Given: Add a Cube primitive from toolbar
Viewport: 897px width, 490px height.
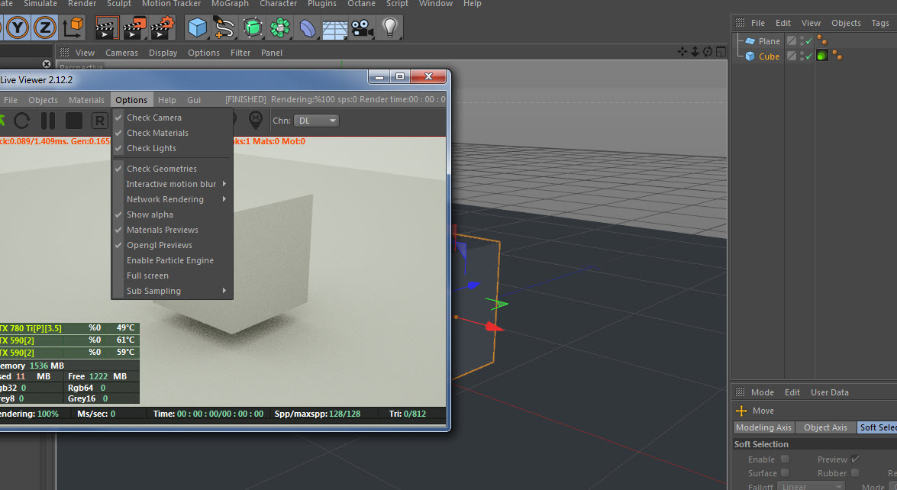Looking at the screenshot, I should point(198,27).
